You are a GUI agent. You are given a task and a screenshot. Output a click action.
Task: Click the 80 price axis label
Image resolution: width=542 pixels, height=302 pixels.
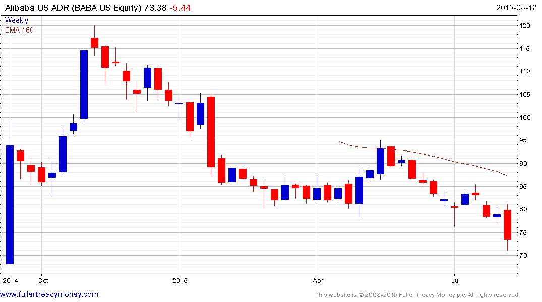(523, 209)
